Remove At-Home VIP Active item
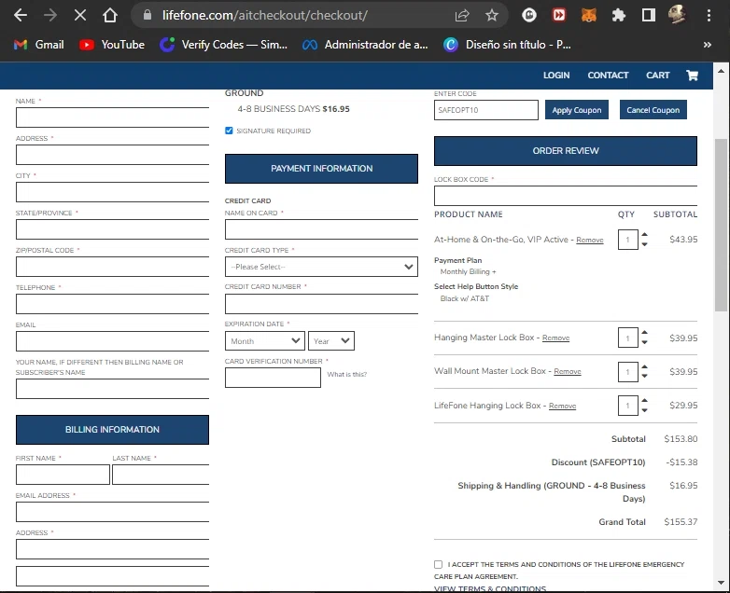Screen dimensions: 730x593 pyautogui.click(x=590, y=240)
